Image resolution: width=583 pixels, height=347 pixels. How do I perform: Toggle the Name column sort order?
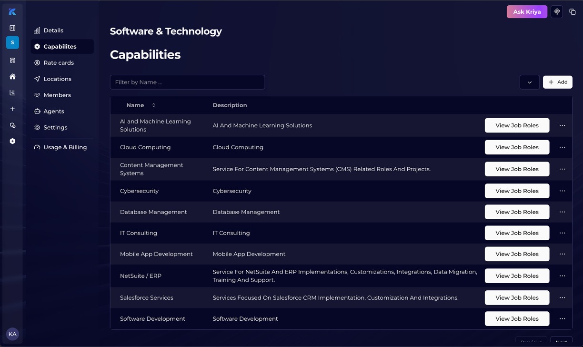[153, 105]
